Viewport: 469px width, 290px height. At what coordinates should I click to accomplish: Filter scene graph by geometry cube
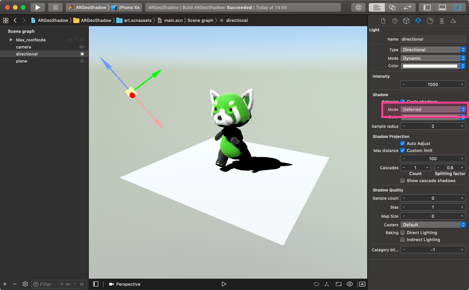point(82,284)
